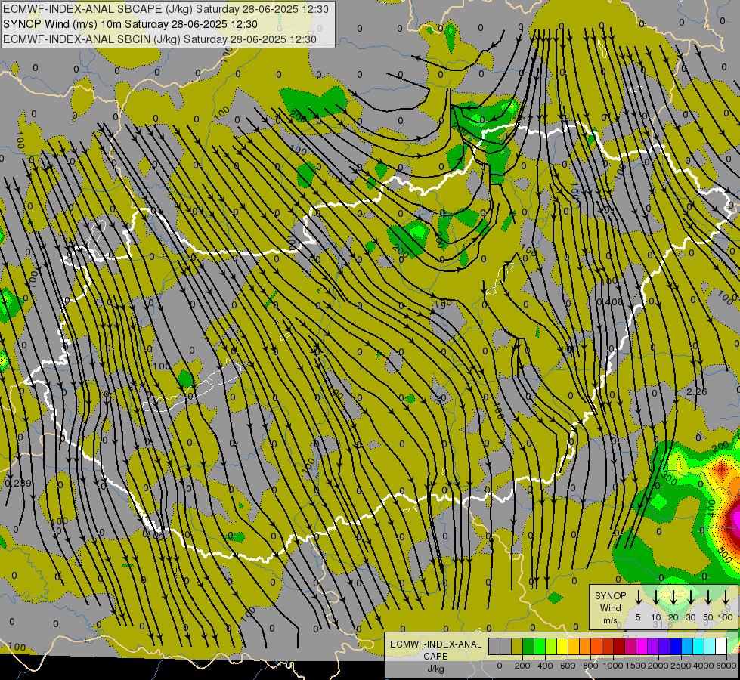Viewport: 740px width, 680px height.
Task: Click the 200 tick label on CAPE scale
Action: (522, 666)
